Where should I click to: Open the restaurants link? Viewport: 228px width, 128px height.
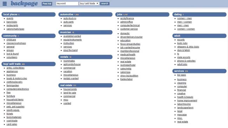[x=12, y=26]
